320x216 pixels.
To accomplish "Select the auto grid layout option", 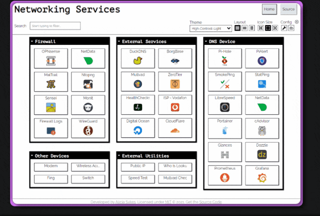I will [x=237, y=28].
